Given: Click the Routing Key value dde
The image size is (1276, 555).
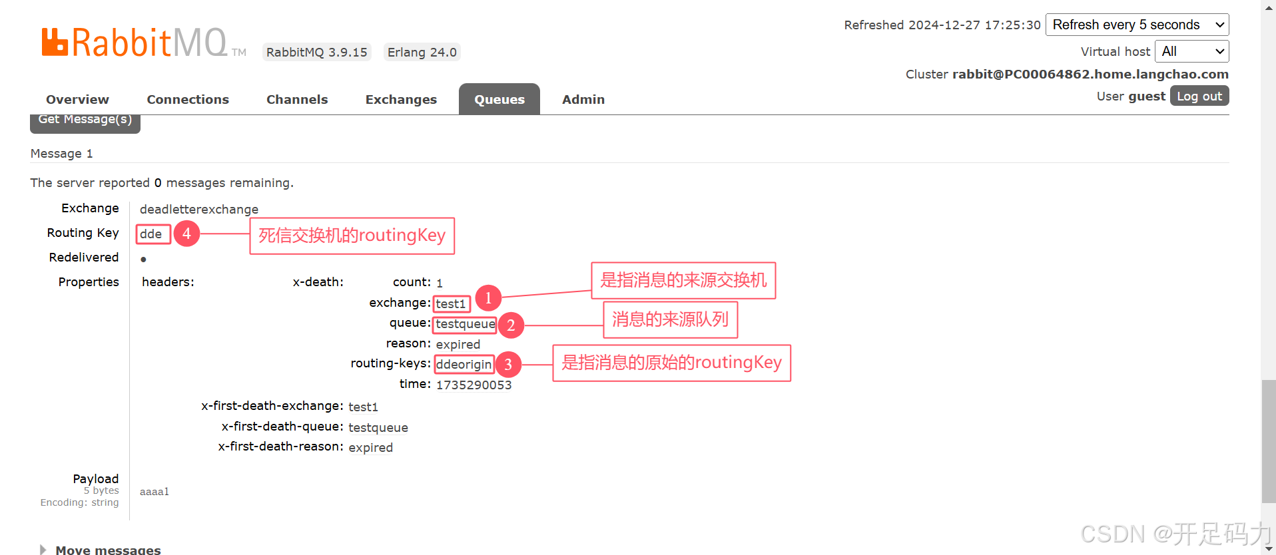Looking at the screenshot, I should point(151,234).
